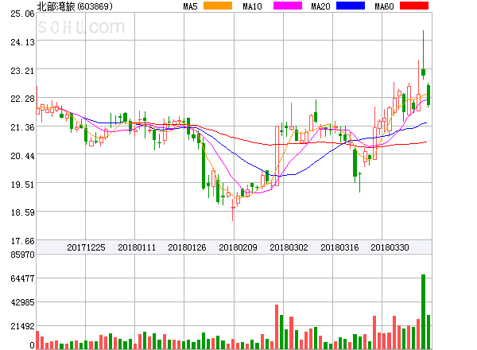Viewport: 477px width, 350px height.
Task: Click the 19.51 price axis value
Action: [22, 185]
